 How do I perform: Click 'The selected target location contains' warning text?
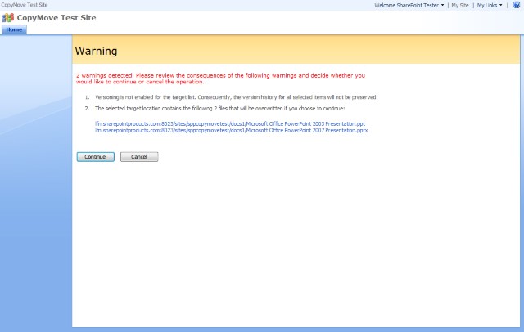coord(220,109)
